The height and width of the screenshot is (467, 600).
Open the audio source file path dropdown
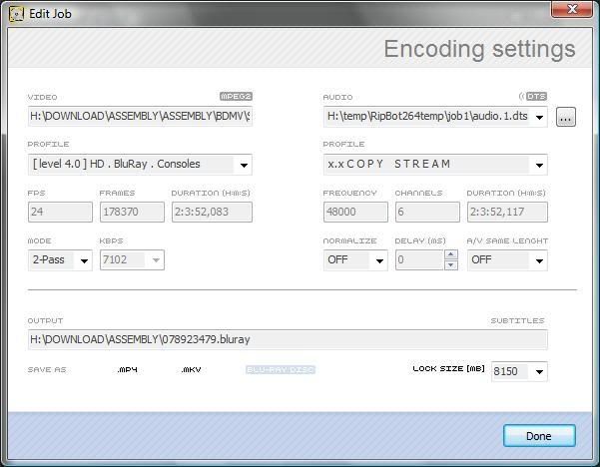[539, 117]
